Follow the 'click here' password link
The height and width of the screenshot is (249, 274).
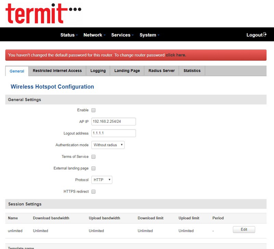(x=176, y=55)
